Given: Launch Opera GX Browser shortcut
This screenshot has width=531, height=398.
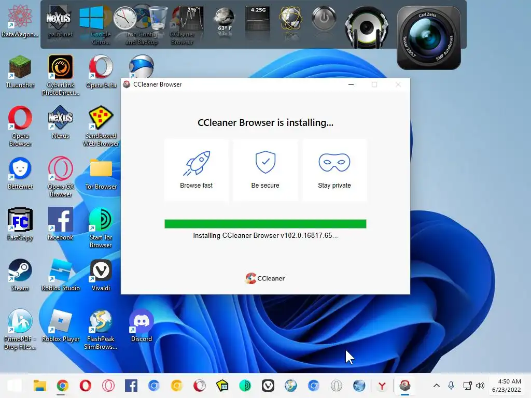Looking at the screenshot, I should [x=60, y=177].
